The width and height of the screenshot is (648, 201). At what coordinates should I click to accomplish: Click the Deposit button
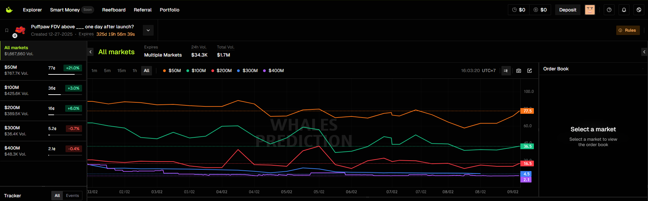pyautogui.click(x=568, y=10)
